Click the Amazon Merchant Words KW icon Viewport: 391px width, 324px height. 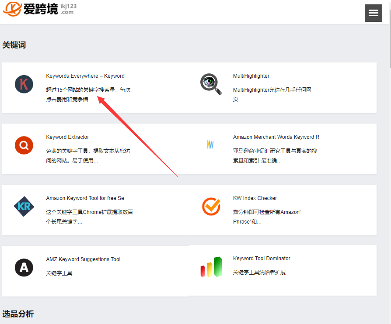210,145
